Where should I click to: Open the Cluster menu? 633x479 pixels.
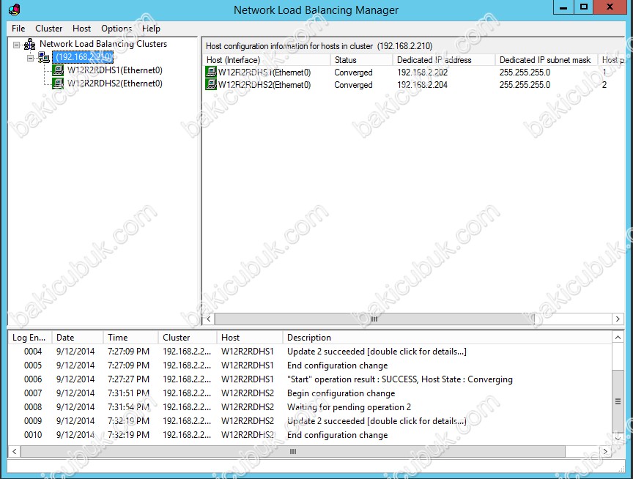(x=48, y=29)
